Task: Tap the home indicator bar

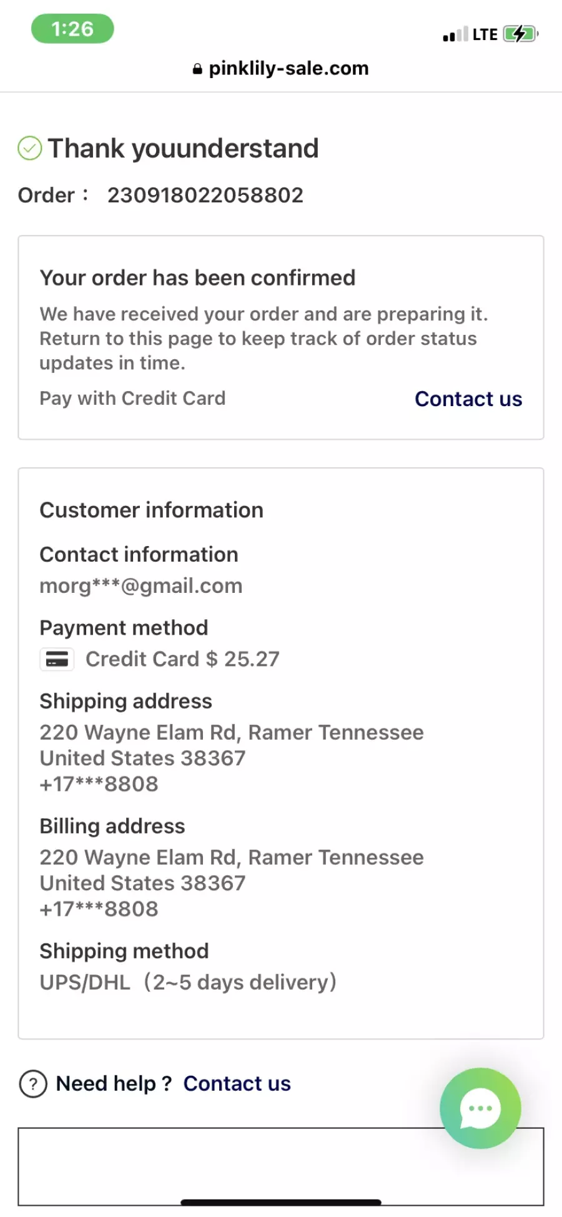Action: 281,1203
